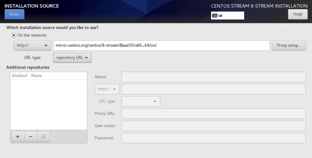Viewport: 312px width, 158px height.
Task: Select the Proxy URL text field
Action: click(213, 113)
